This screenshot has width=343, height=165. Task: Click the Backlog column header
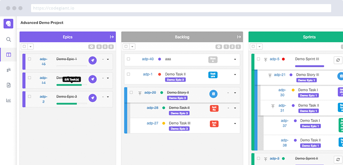[x=182, y=37]
